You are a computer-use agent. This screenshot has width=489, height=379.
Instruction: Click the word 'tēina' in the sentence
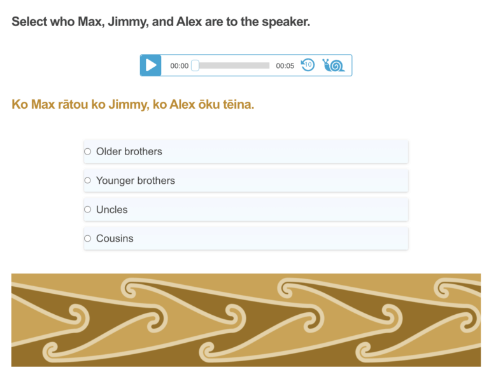[x=238, y=104]
